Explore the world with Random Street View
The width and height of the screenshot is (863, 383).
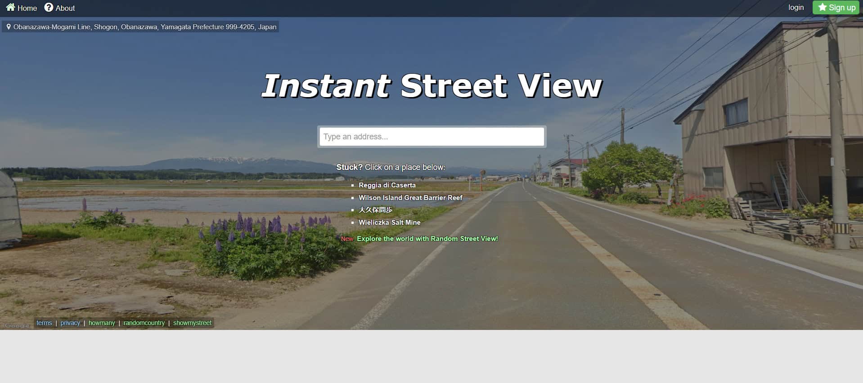[427, 239]
